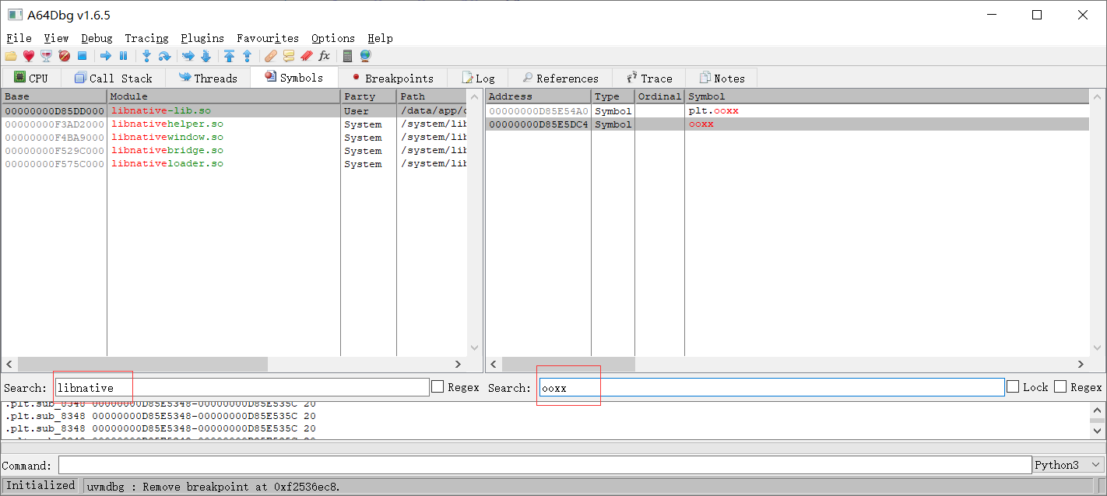Click the Step Over curved arrow icon
Screen dimensions: 1107x496
click(164, 56)
